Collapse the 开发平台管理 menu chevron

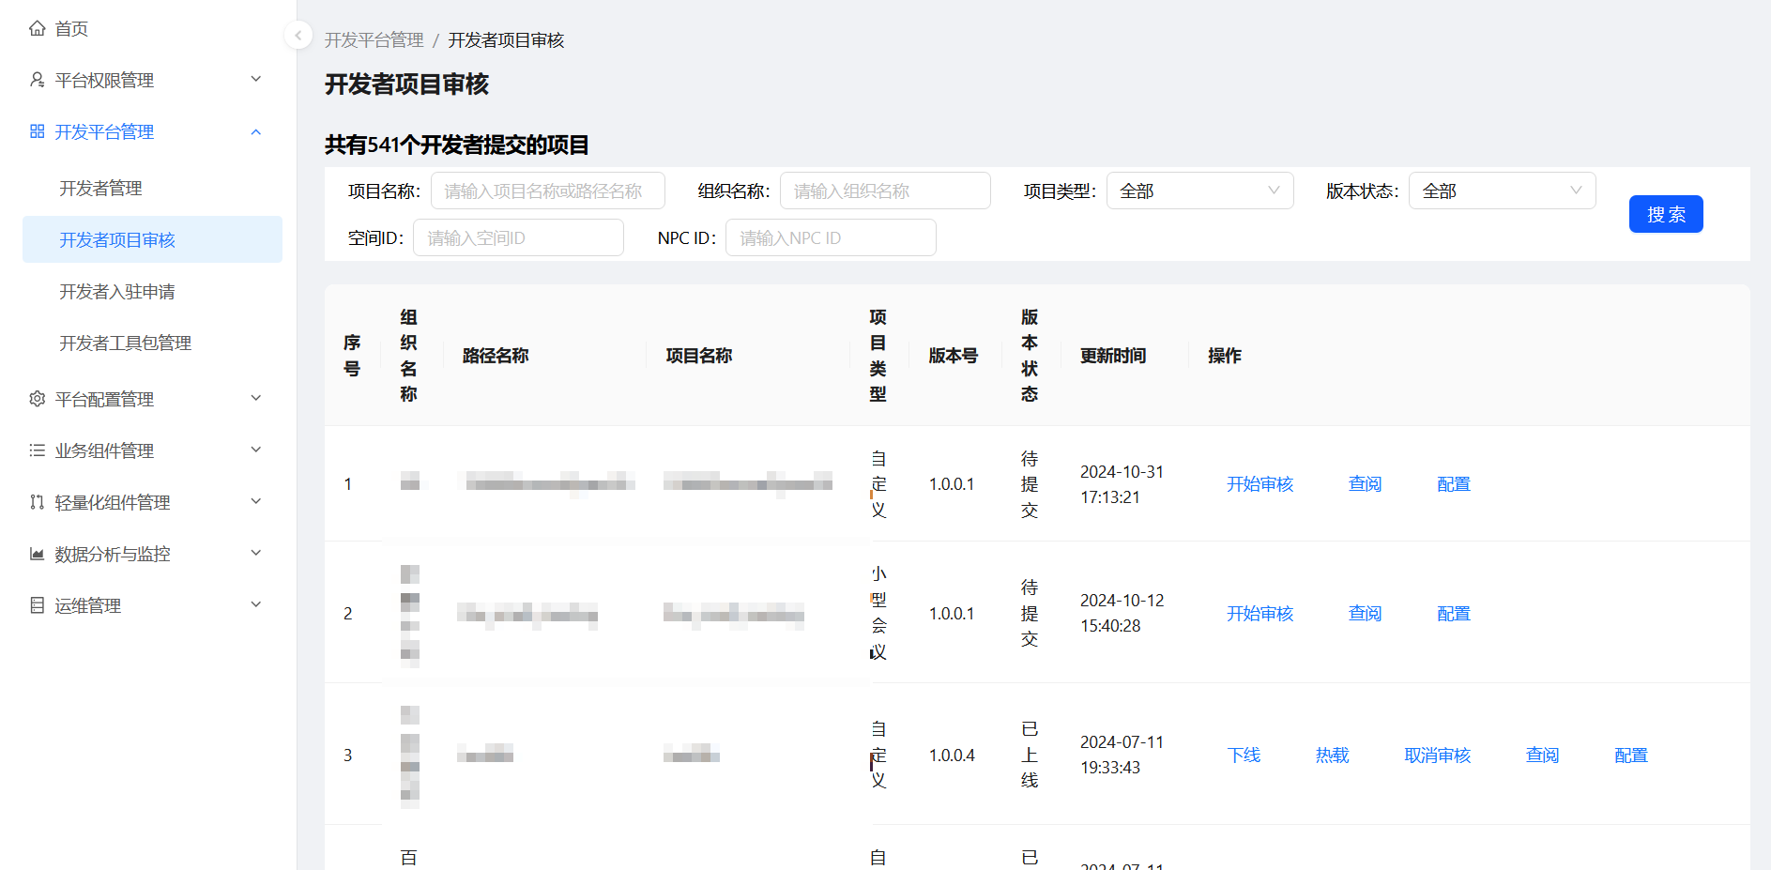pyautogui.click(x=256, y=131)
